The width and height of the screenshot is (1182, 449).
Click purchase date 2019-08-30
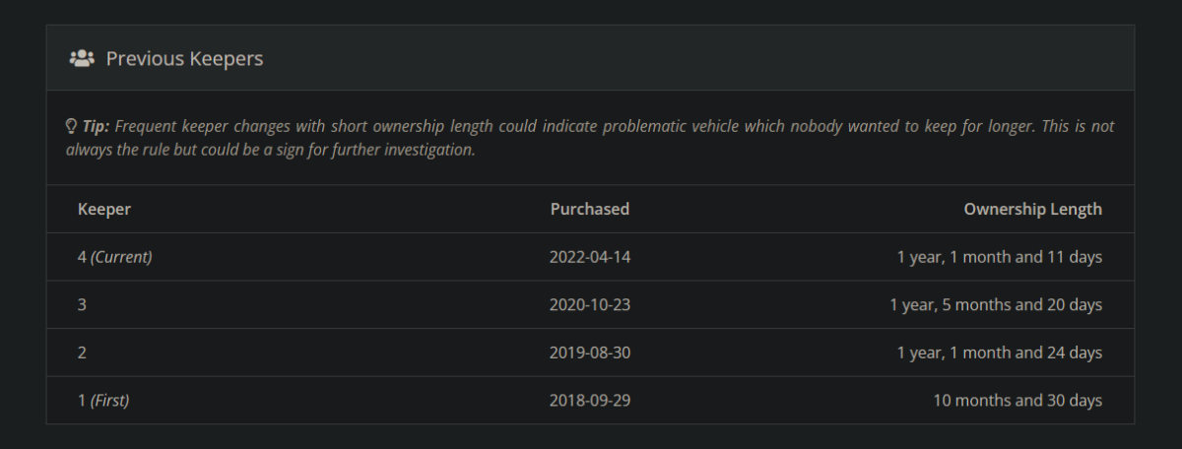coord(590,353)
